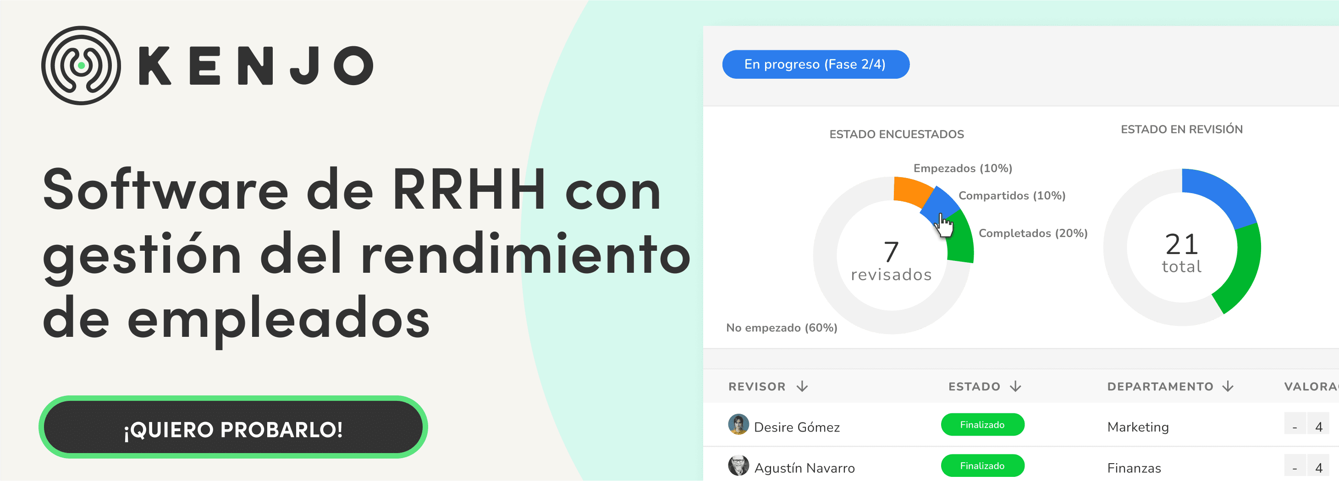Click the 7 revisados center value
1339x481 pixels.
pos(891,261)
